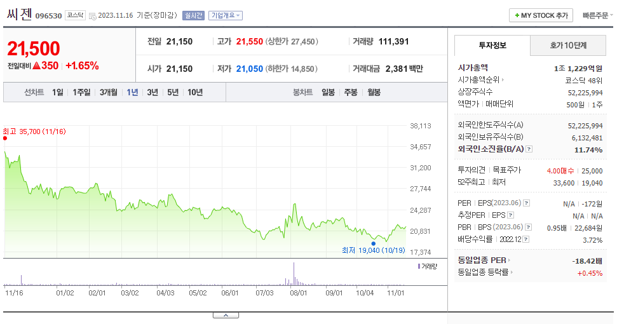Select the 1주일 line chart period
This screenshot has width=617, height=324.
point(81,92)
